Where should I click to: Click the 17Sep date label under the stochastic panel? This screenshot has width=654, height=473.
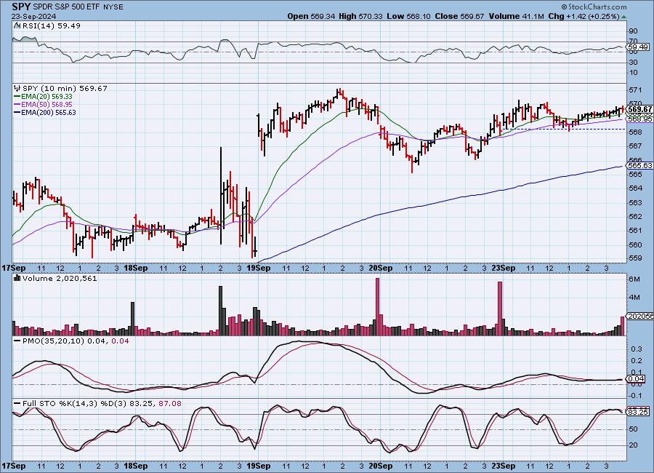tap(13, 466)
